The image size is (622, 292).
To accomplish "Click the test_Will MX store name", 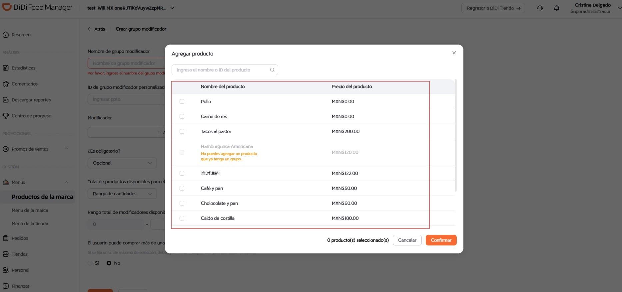I will [x=127, y=8].
